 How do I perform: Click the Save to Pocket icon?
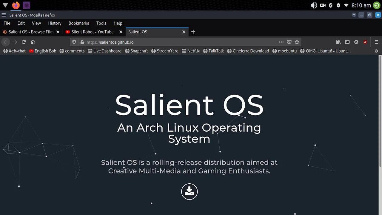pos(289,42)
